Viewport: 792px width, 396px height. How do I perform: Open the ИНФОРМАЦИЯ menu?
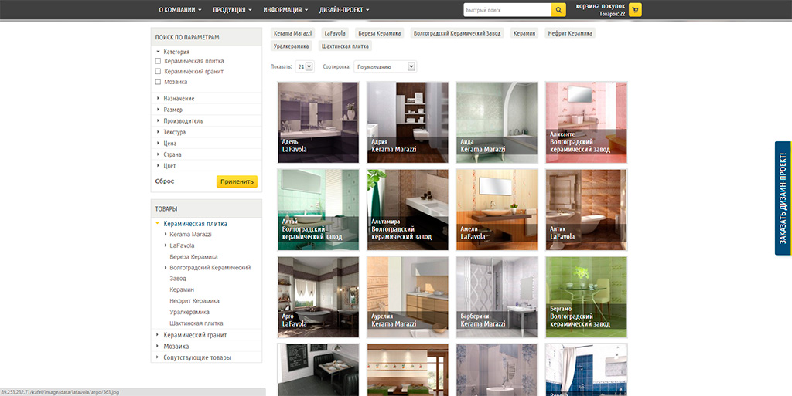285,9
